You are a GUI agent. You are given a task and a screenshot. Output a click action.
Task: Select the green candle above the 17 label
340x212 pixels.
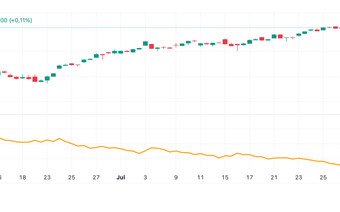tap(250, 41)
